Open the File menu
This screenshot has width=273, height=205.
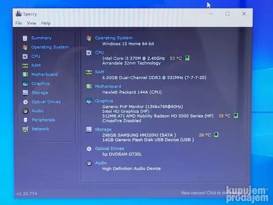coord(18,23)
